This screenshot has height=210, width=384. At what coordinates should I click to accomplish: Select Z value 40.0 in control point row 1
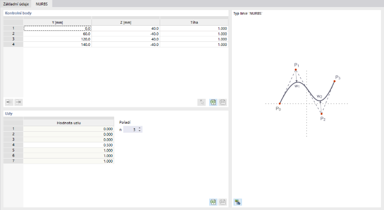coord(126,28)
